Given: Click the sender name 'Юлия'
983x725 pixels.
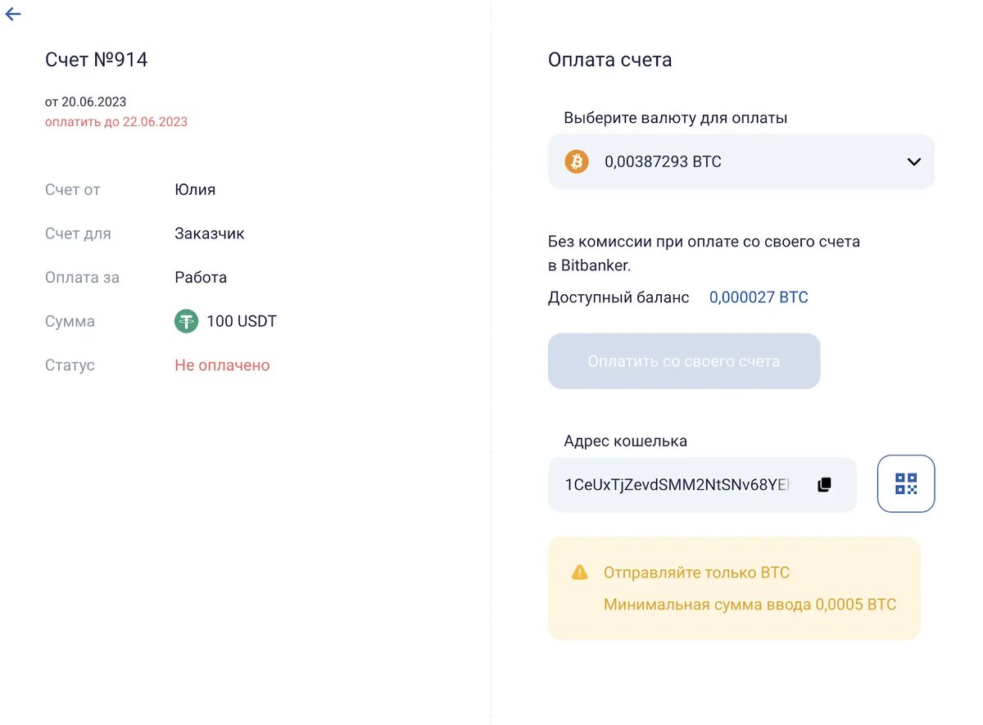Looking at the screenshot, I should tap(195, 189).
